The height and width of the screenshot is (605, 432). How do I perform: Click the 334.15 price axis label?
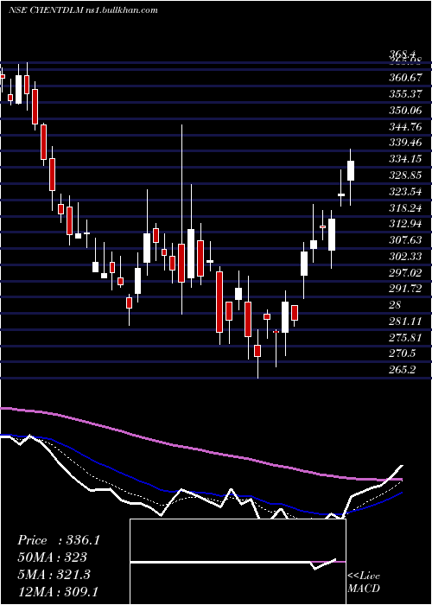(x=405, y=159)
